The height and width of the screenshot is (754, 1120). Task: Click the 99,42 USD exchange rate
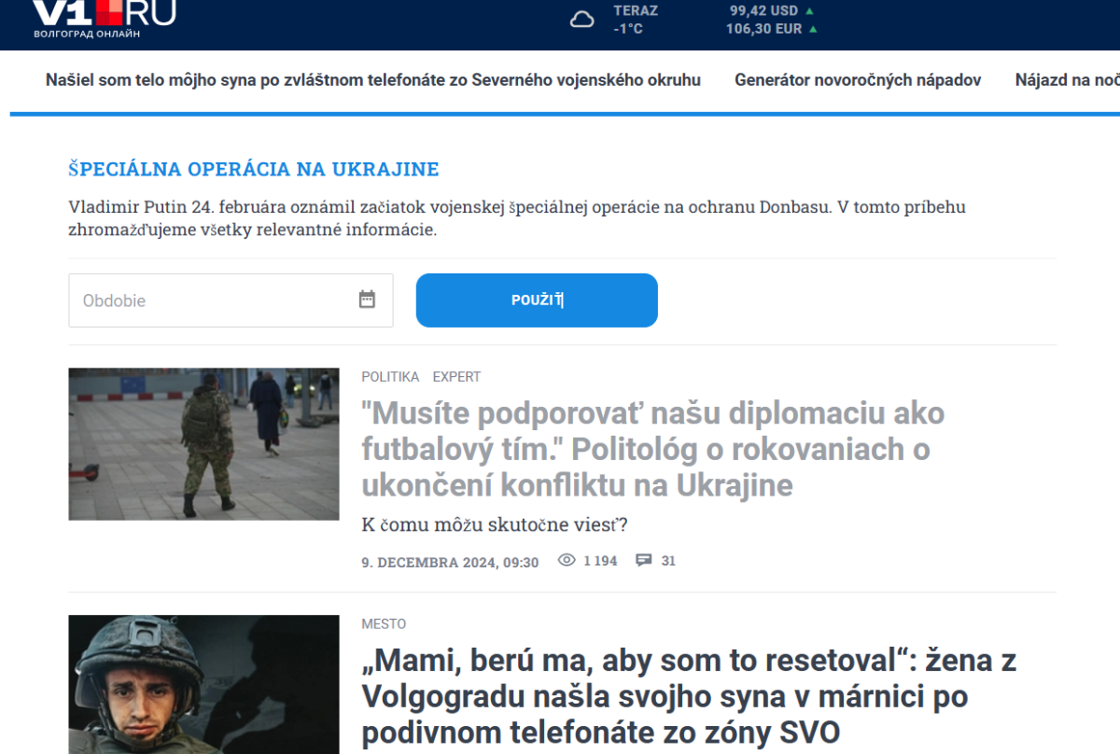pyautogui.click(x=763, y=11)
